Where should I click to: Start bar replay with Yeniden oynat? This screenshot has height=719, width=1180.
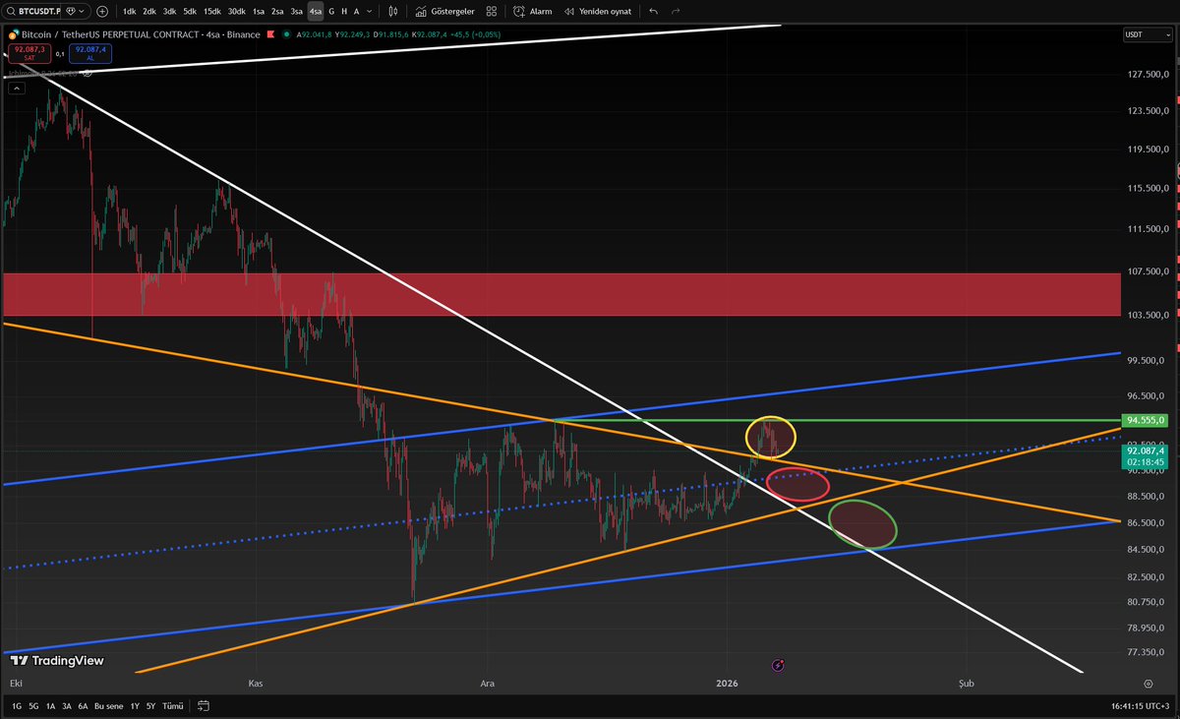(598, 12)
